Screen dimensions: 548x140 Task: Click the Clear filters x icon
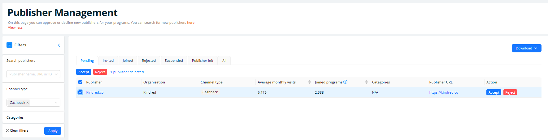point(7,131)
